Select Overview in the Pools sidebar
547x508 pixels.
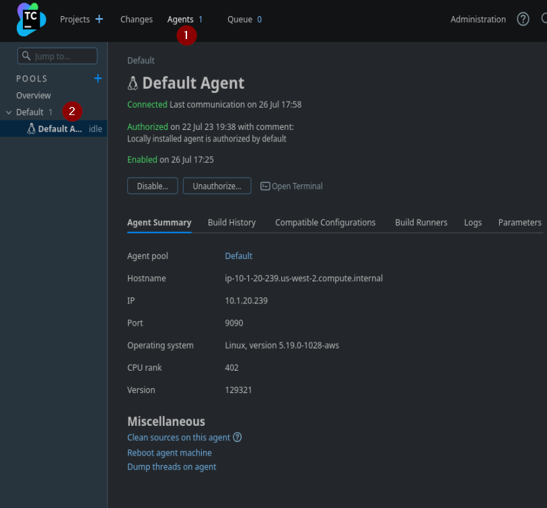34,96
